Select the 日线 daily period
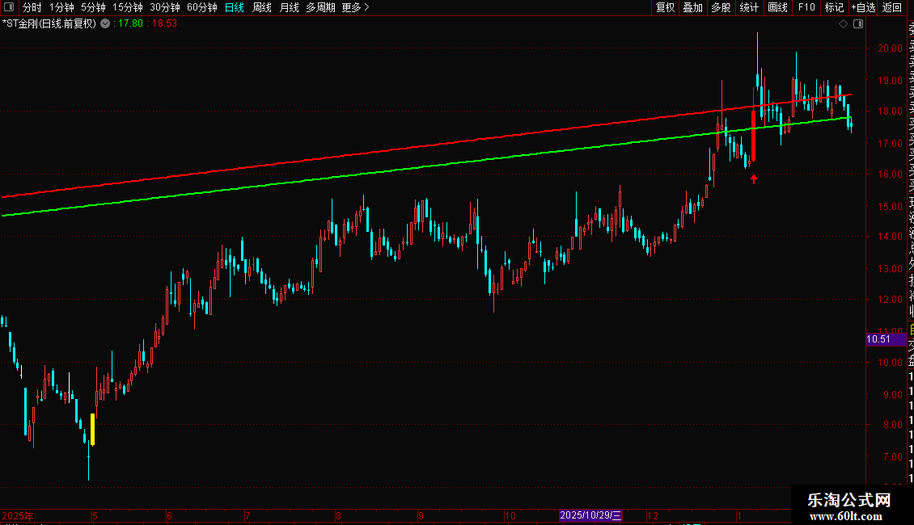This screenshot has width=914, height=525. (x=235, y=7)
